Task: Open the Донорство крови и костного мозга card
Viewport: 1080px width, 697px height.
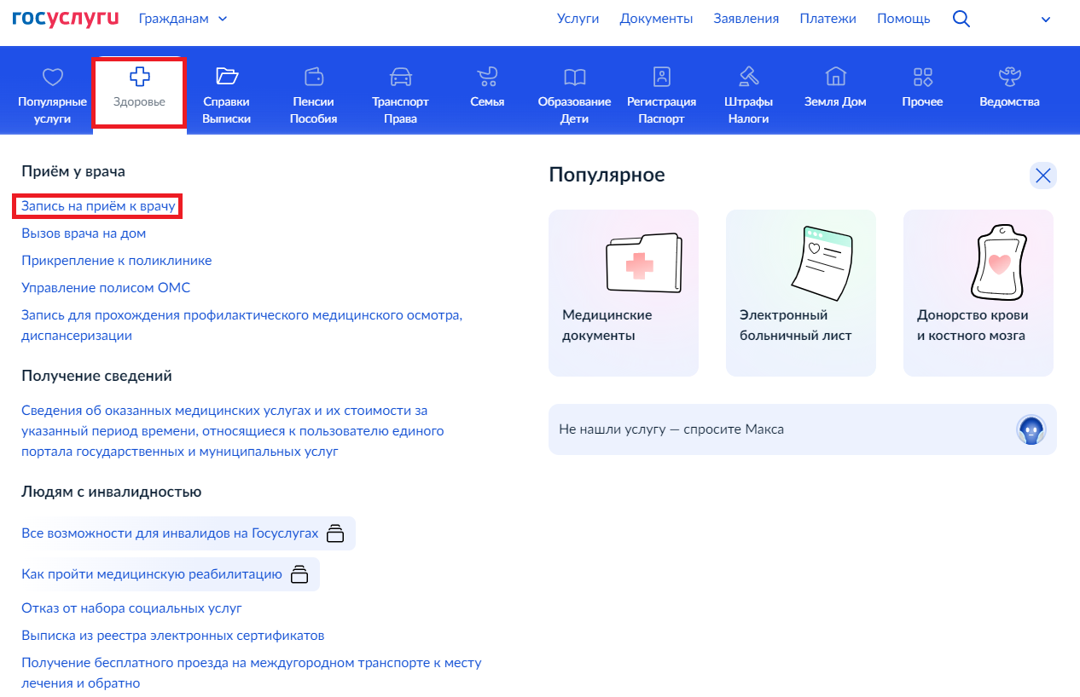Action: click(x=978, y=292)
